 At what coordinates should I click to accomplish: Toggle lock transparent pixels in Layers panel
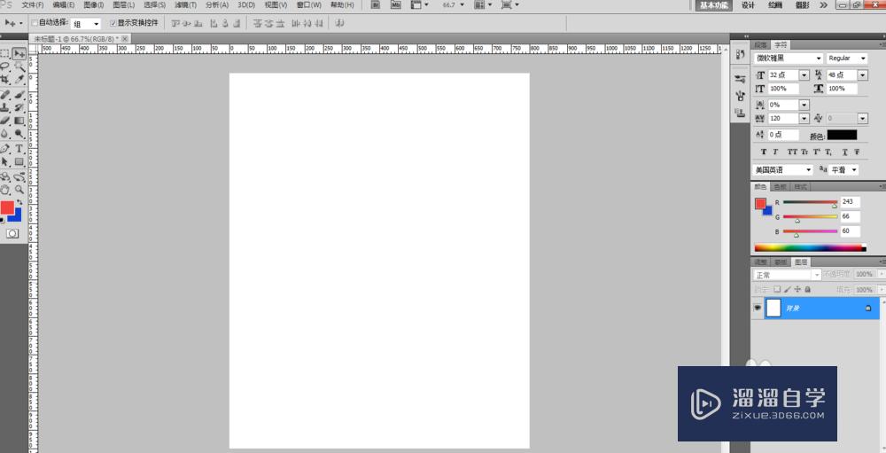tap(777, 289)
